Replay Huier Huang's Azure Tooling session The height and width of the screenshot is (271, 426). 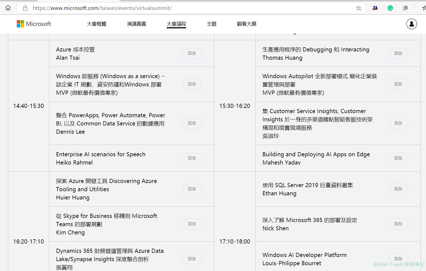(192, 189)
